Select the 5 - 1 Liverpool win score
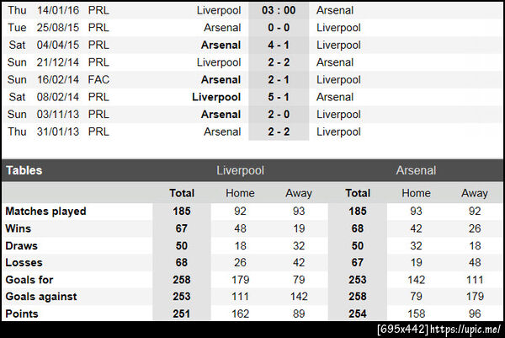The image size is (505, 338). pyautogui.click(x=278, y=97)
